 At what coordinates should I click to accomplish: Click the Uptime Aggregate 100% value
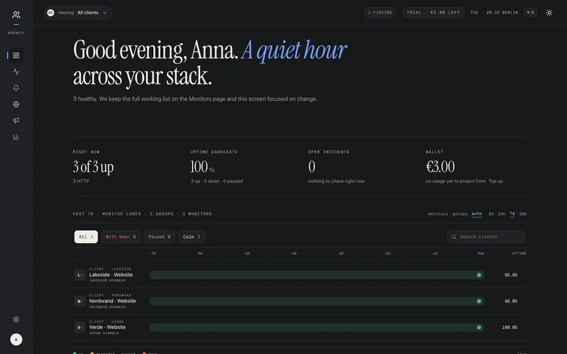pos(202,167)
